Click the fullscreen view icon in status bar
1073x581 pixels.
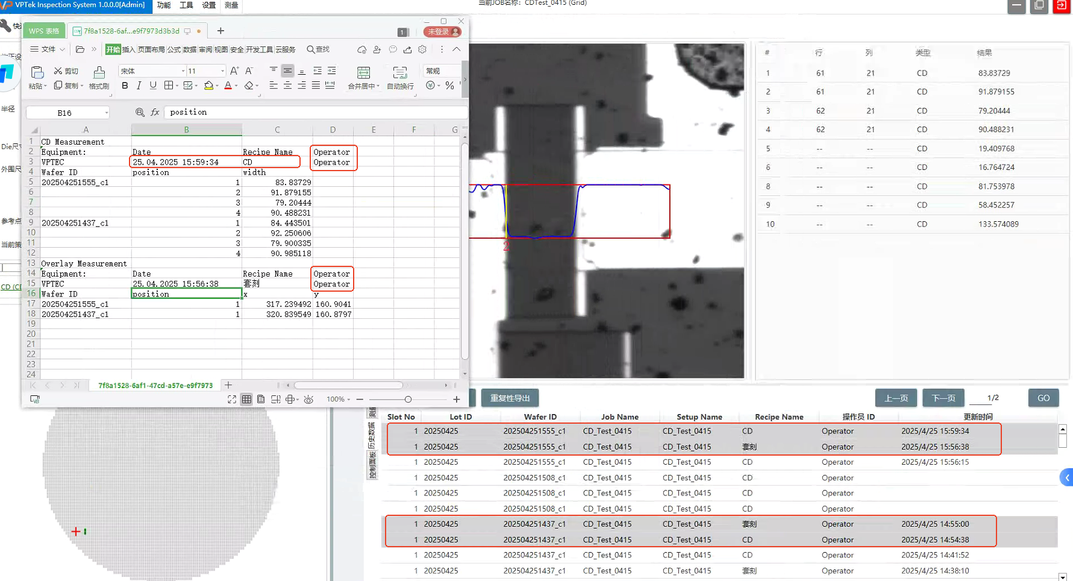tap(232, 399)
